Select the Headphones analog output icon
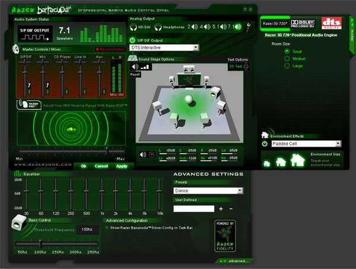This screenshot has height=269, width=356. [x=158, y=27]
